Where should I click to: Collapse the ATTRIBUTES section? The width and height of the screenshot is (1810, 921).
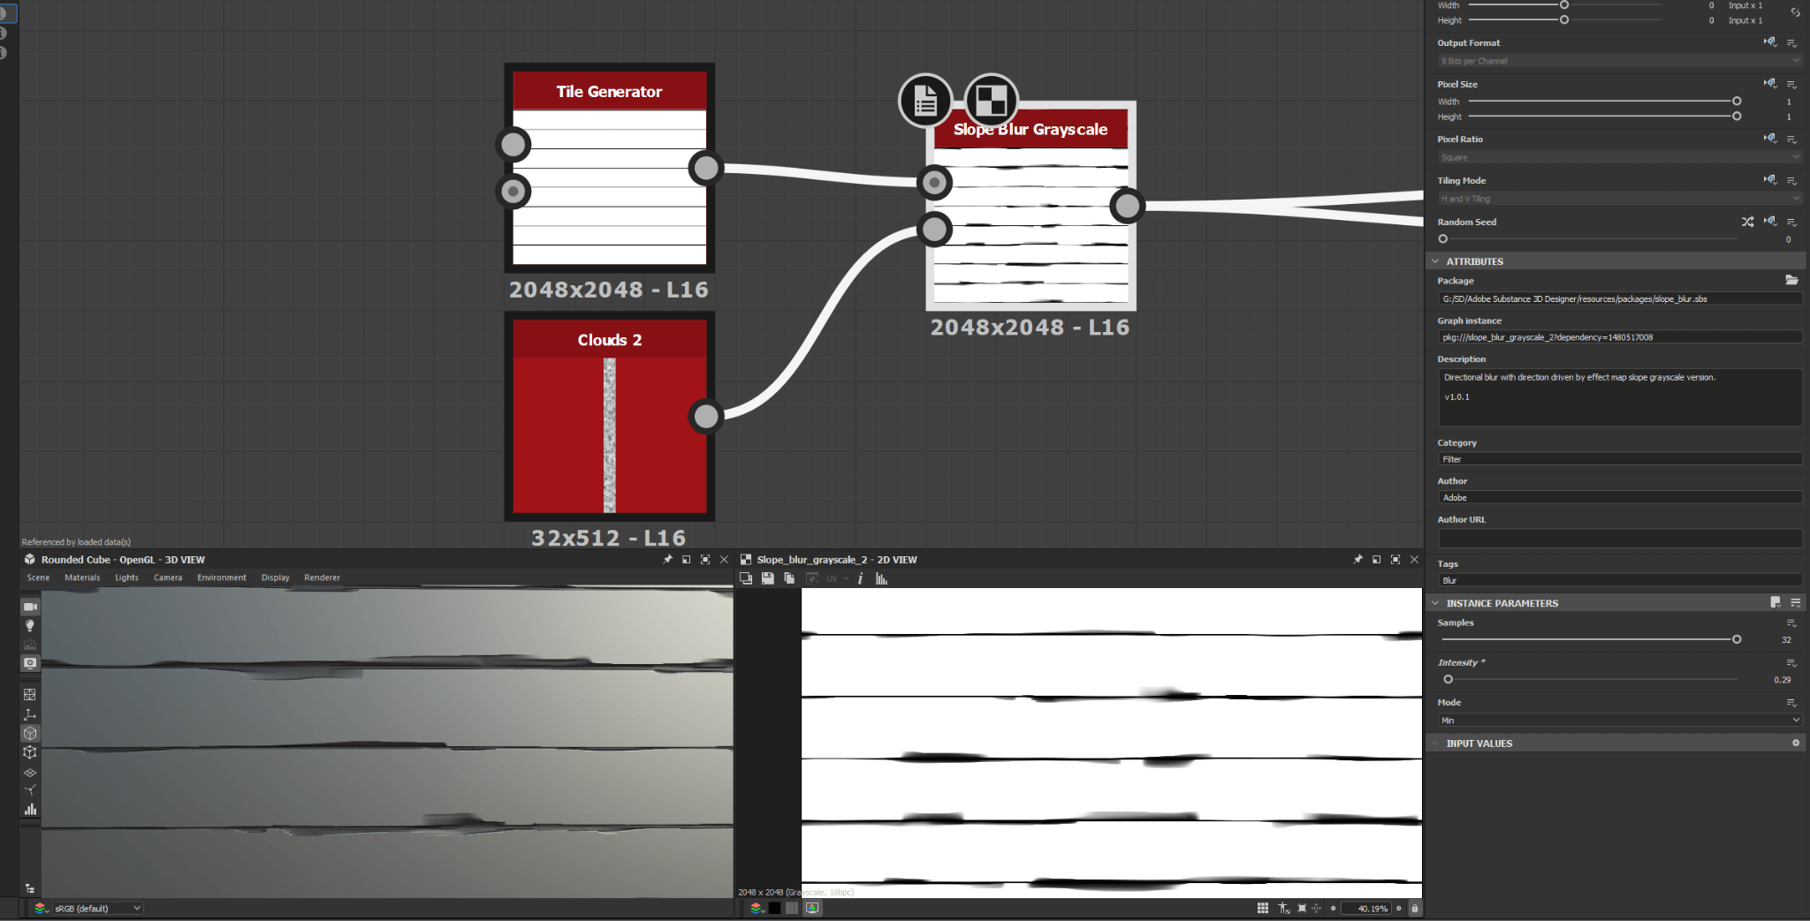(x=1435, y=261)
